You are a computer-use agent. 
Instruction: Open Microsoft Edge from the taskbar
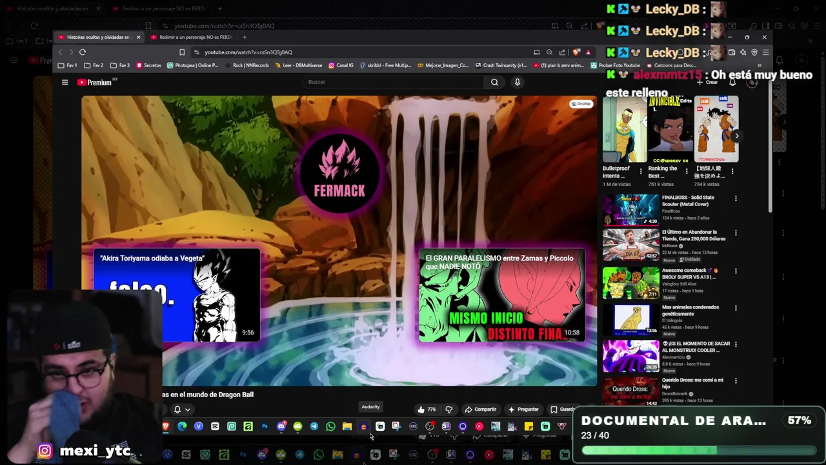point(182,426)
